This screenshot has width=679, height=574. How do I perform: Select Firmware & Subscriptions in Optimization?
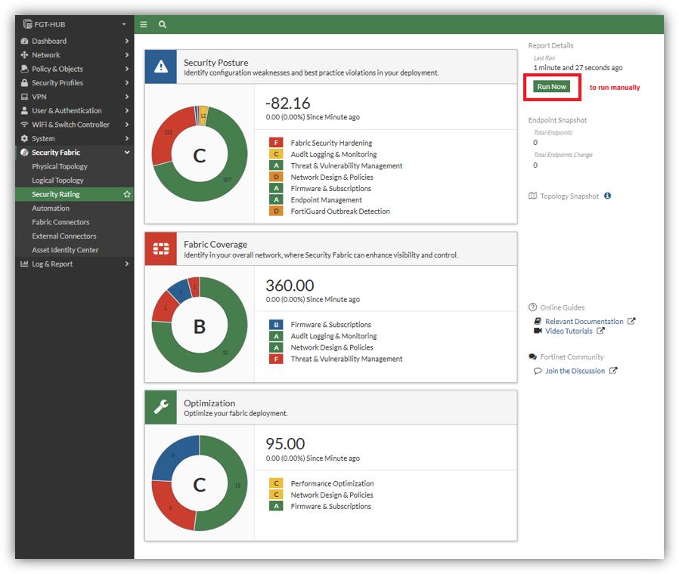[331, 506]
